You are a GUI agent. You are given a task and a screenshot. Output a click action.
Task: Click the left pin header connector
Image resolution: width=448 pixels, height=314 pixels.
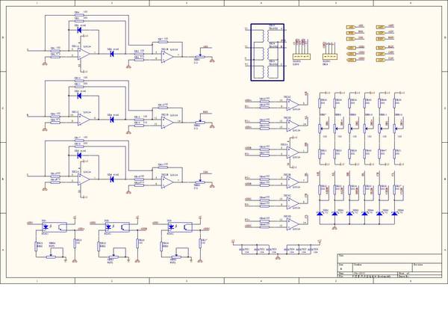tap(300, 57)
